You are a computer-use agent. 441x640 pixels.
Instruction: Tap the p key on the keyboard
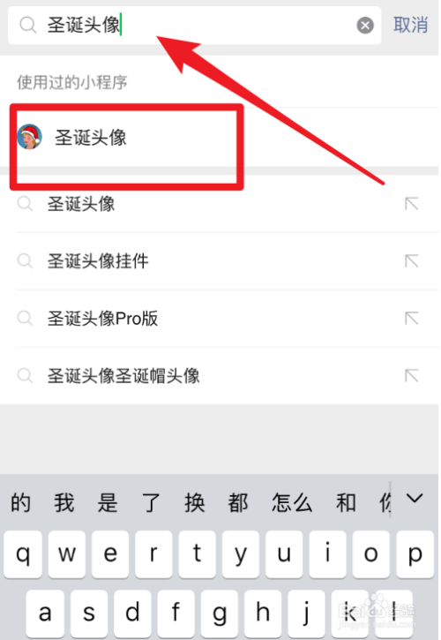[x=415, y=553]
